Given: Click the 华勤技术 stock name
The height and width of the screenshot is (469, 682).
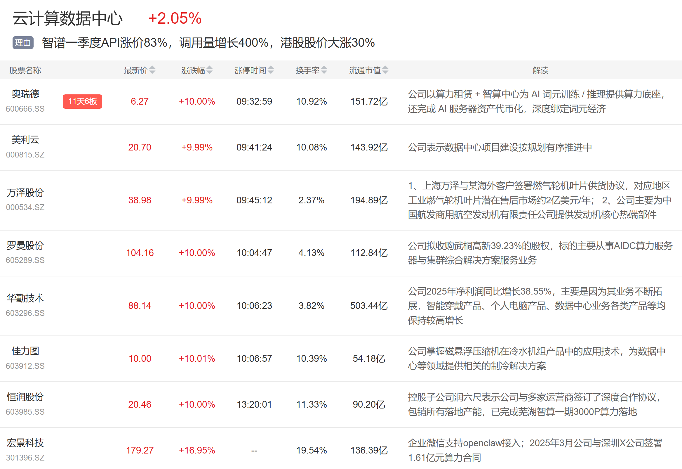Looking at the screenshot, I should pos(25,298).
